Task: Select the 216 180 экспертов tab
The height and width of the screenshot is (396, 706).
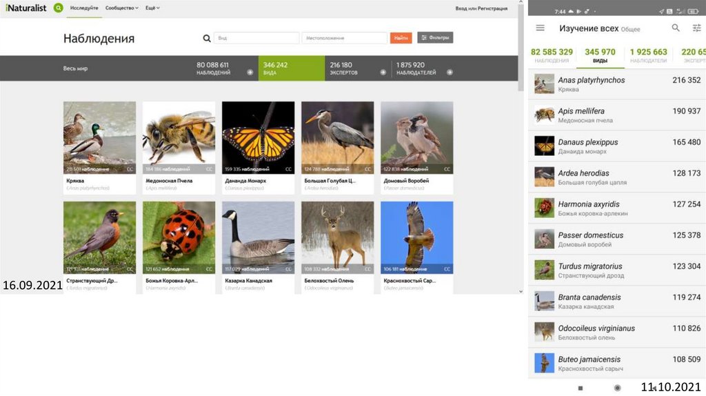Action: pos(358,68)
